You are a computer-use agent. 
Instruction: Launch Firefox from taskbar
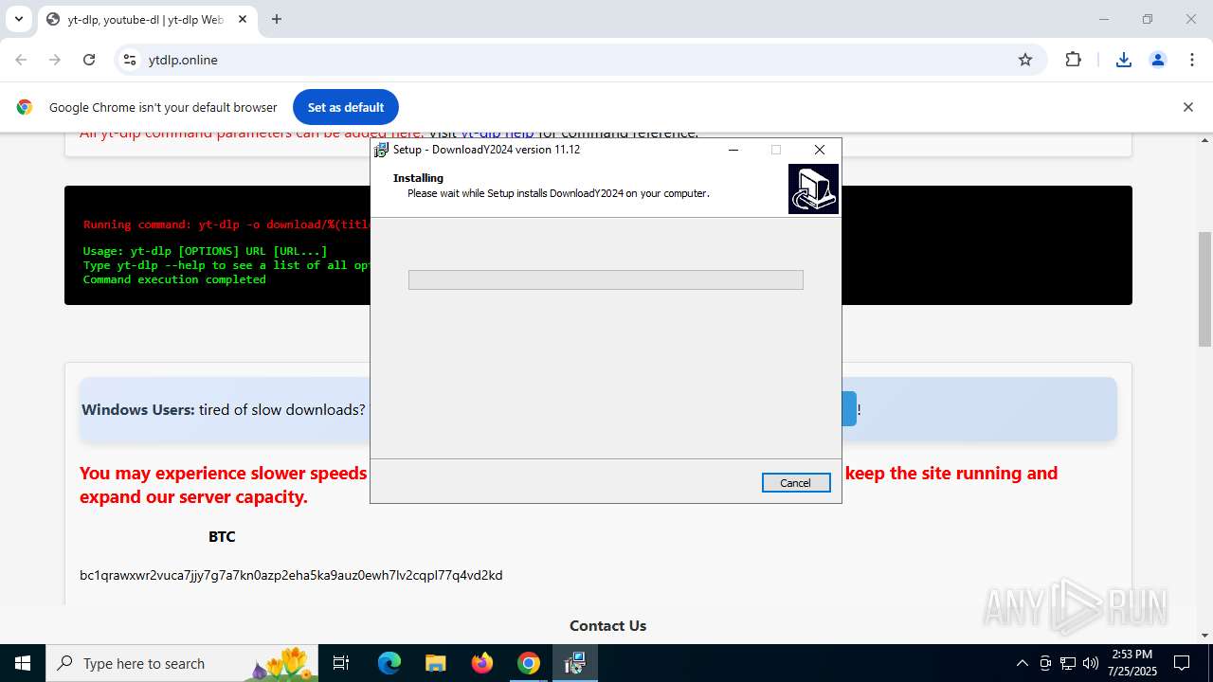tap(481, 663)
